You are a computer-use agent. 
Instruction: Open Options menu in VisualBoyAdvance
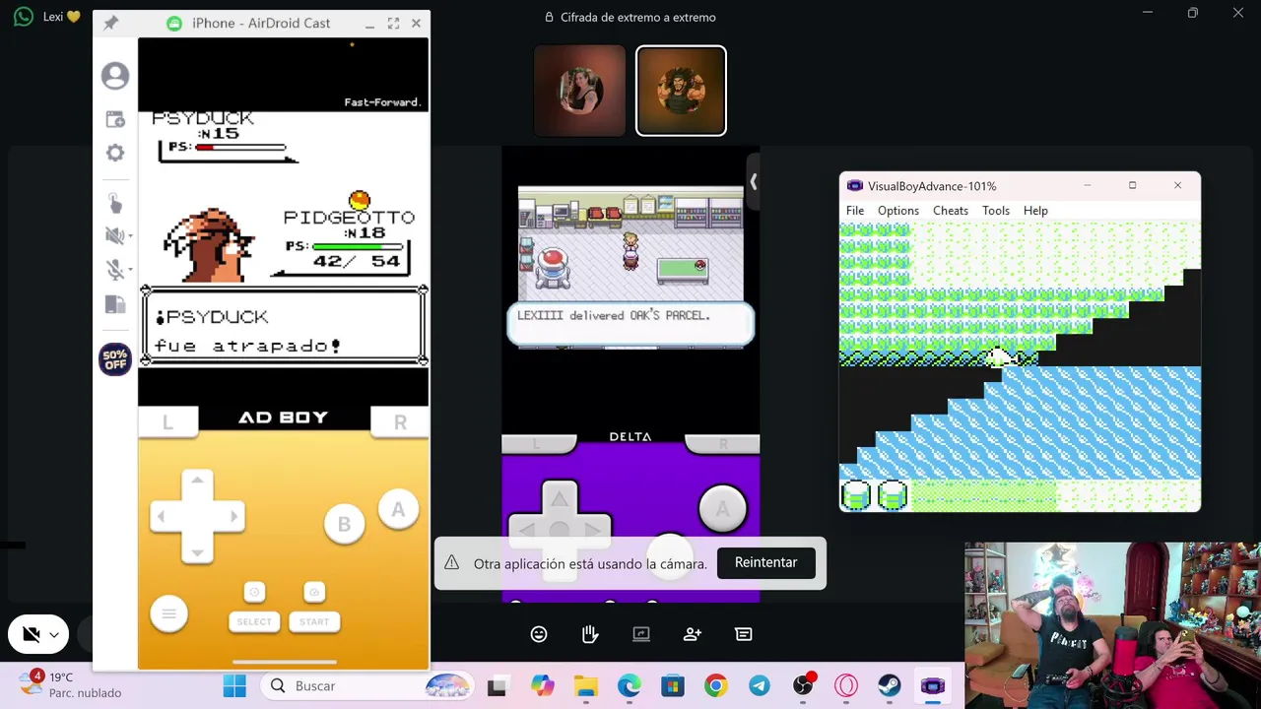click(898, 211)
